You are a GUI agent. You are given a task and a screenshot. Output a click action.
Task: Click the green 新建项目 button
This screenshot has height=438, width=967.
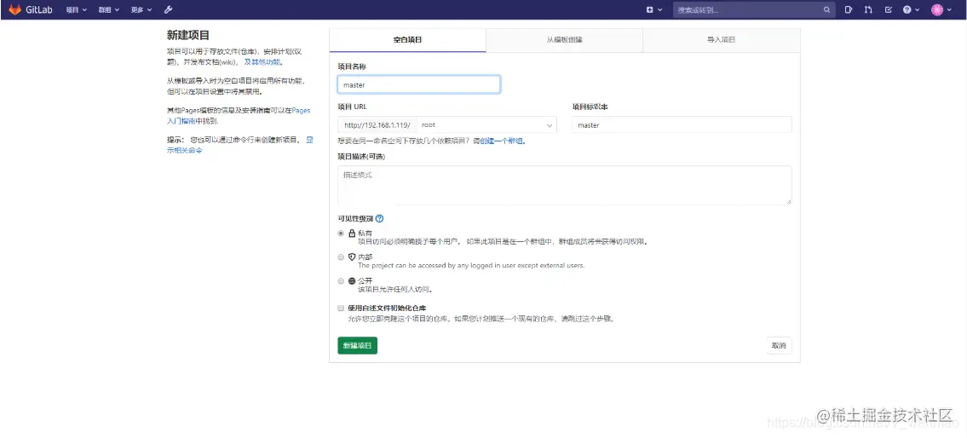[x=358, y=345]
